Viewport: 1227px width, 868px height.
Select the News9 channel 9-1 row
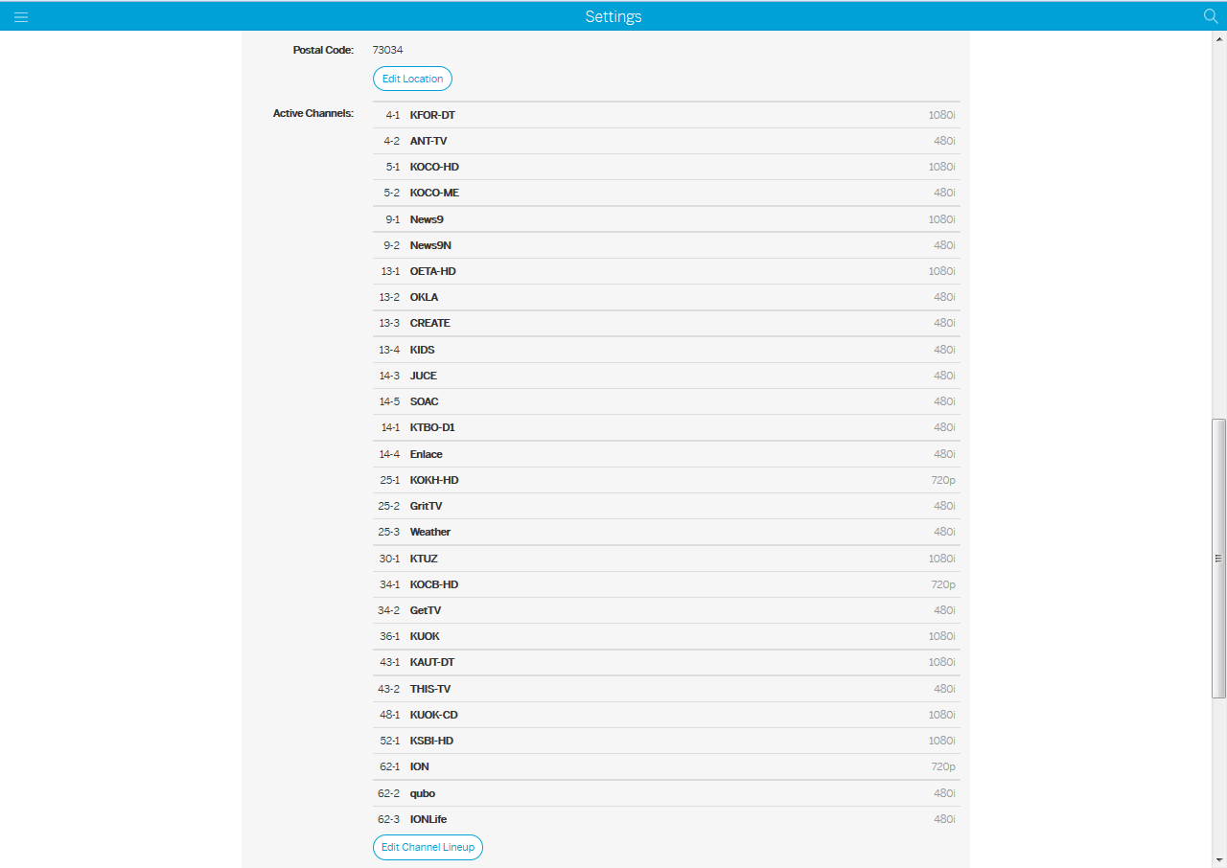pyautogui.click(x=666, y=219)
